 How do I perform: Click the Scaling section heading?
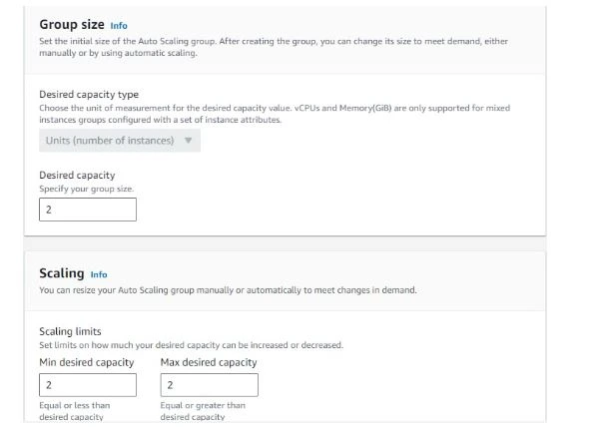pyautogui.click(x=62, y=273)
